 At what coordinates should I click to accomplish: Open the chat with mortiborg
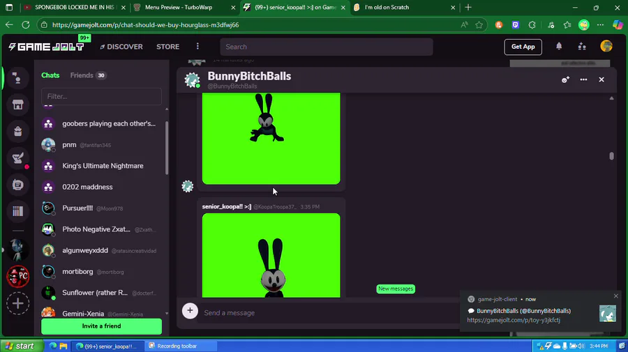(x=101, y=272)
